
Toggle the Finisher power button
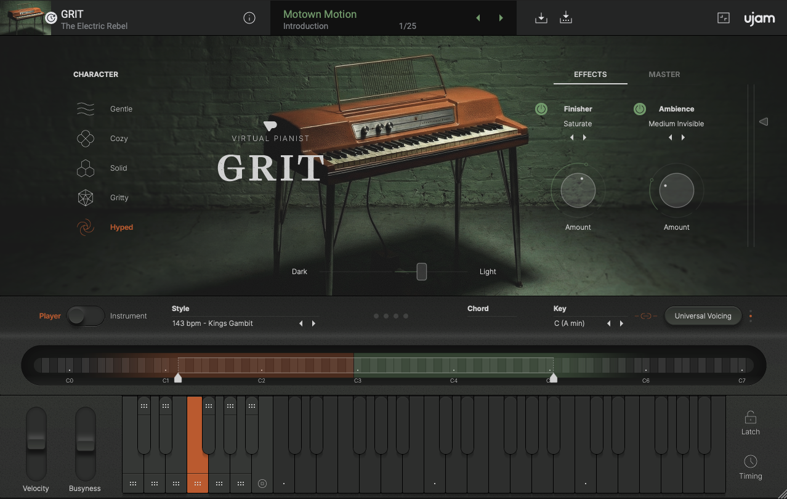[541, 109]
